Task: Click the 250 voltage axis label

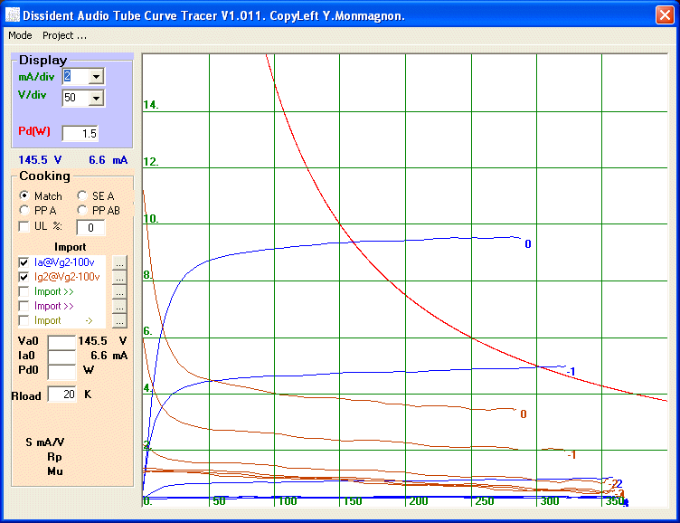Action: point(485,501)
